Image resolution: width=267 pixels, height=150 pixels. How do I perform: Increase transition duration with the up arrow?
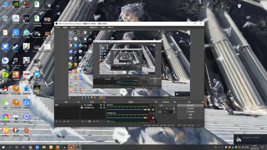click(x=174, y=111)
